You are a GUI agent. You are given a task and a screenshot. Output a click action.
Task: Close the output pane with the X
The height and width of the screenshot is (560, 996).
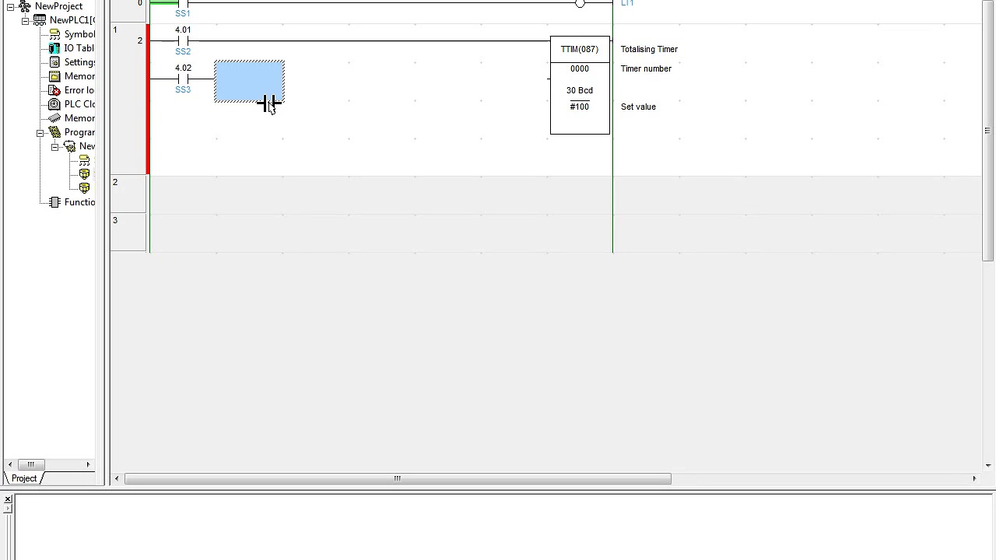7,499
